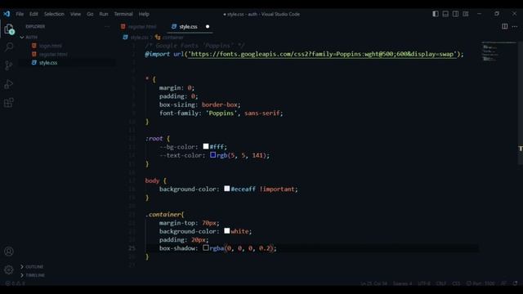Click the Ln 25 Col cursor position

pos(373,283)
